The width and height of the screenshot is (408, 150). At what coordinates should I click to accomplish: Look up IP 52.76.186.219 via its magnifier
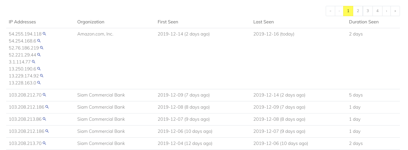pos(42,48)
